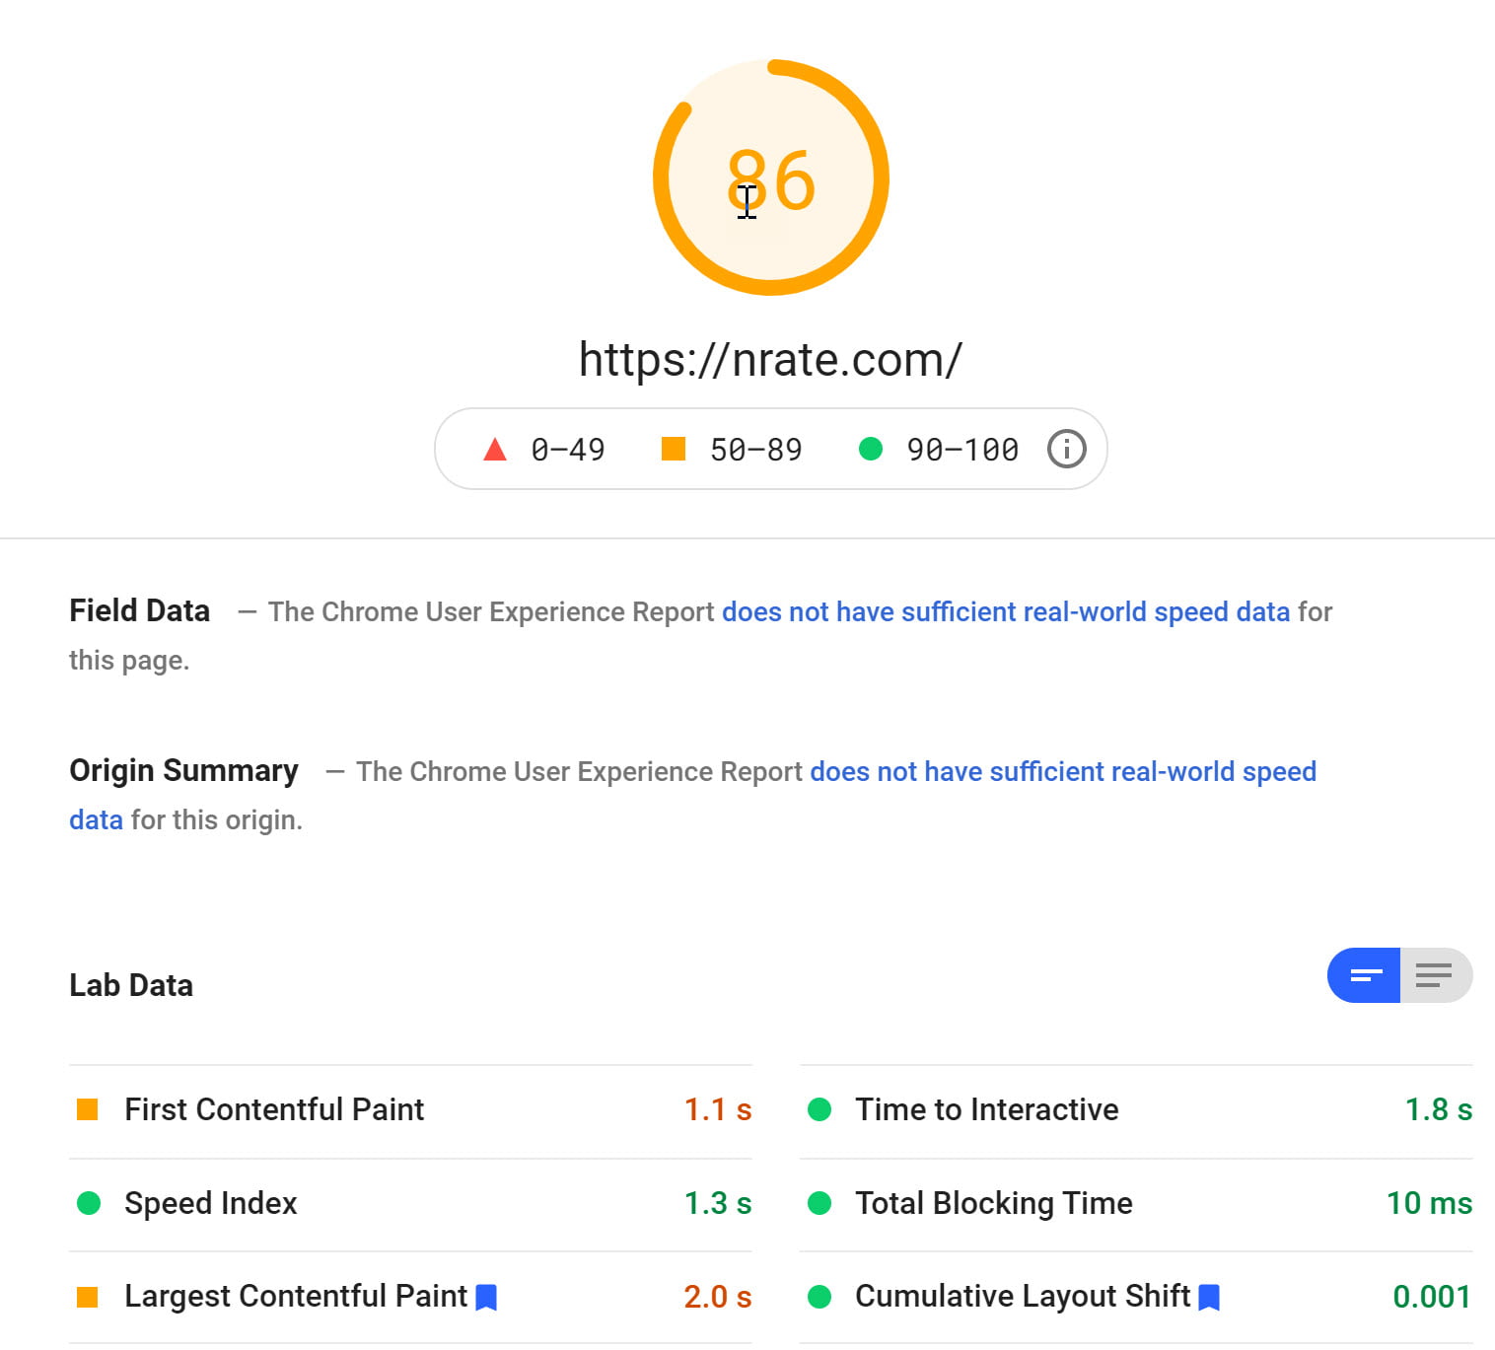The image size is (1495, 1350).
Task: Expand the Total Blocking Time metric row
Action: click(x=1136, y=1203)
